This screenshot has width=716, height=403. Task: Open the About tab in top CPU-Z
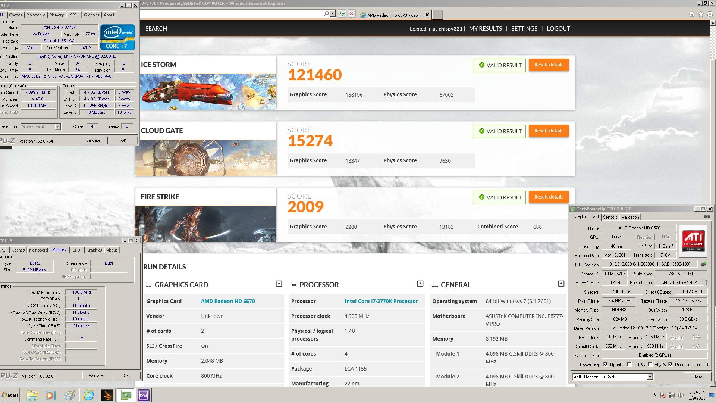coord(109,15)
